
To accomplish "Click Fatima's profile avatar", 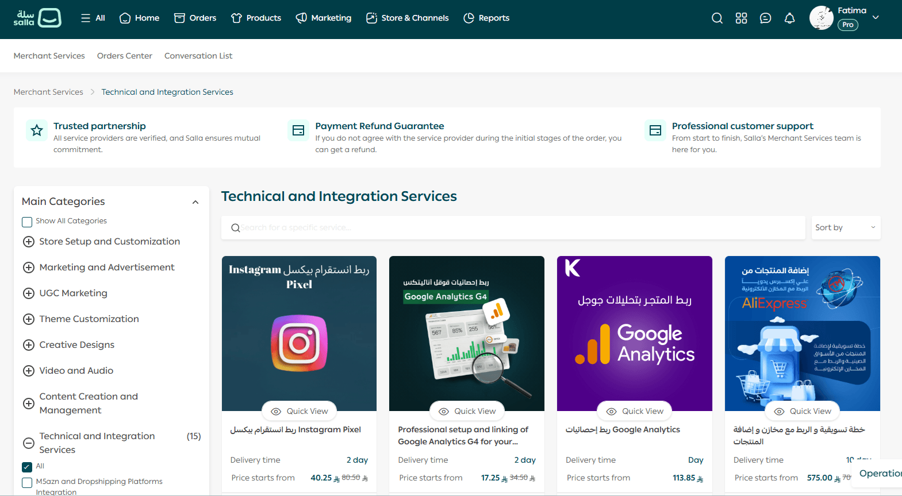I will (821, 18).
